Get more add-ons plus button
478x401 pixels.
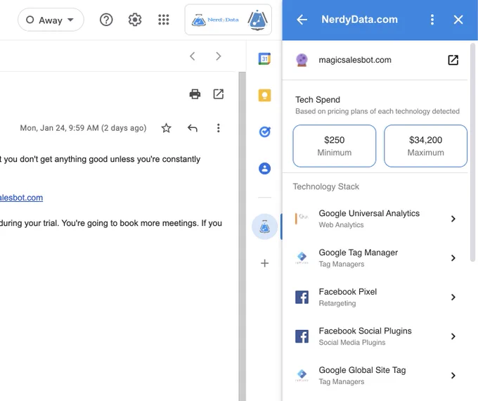point(264,263)
